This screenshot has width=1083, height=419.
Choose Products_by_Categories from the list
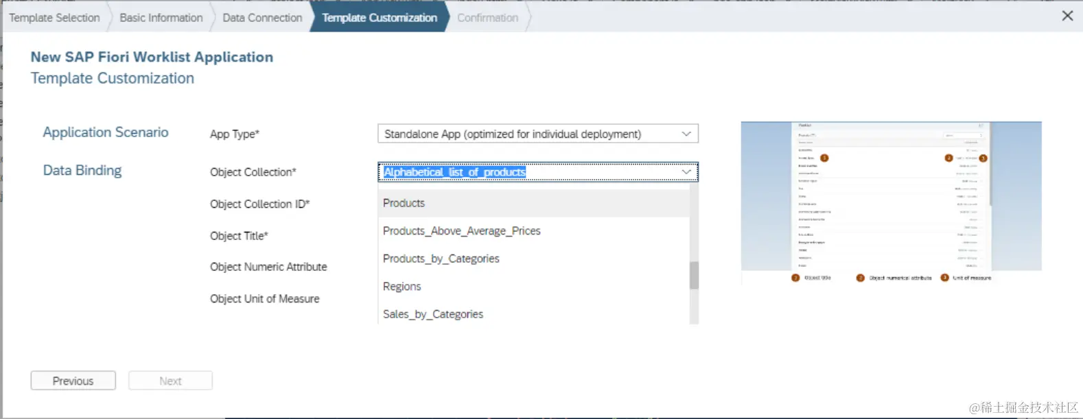pos(534,259)
